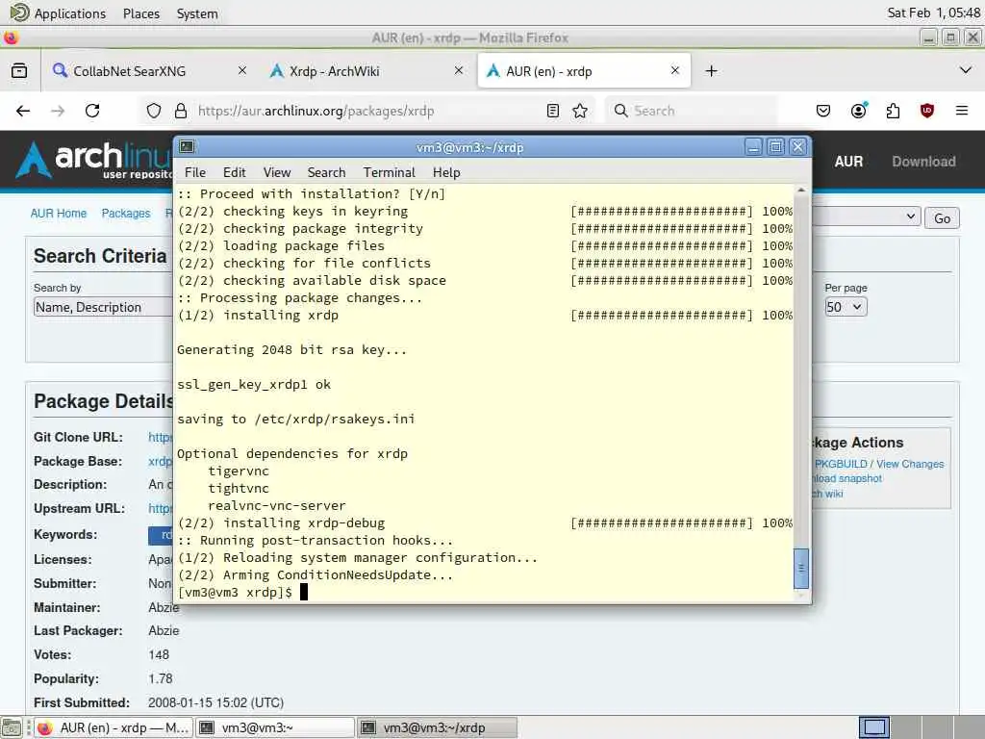Image resolution: width=985 pixels, height=739 pixels.
Task: Close the AUR (en) - xrdp tab
Action: 675,71
